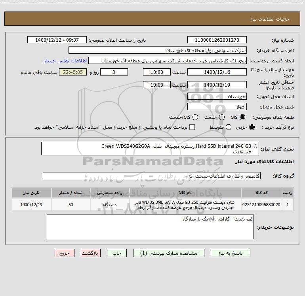Click the تاریخ نیاز column header
Screen dimensions: 305x296
click(x=31, y=193)
